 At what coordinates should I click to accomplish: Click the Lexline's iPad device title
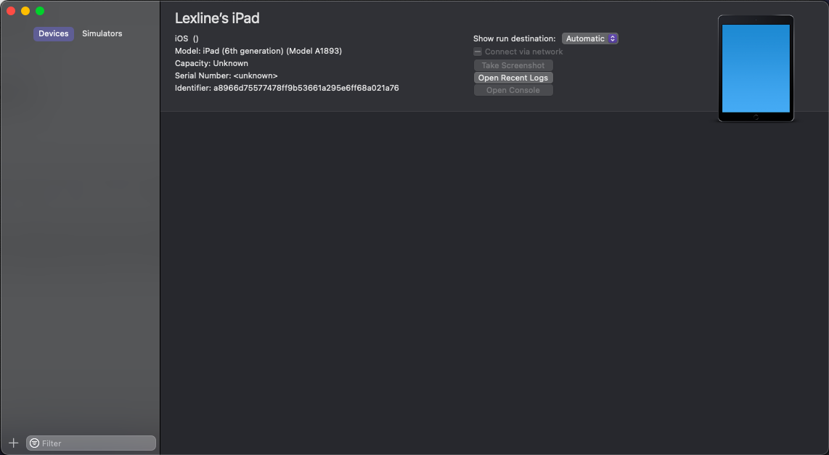tap(217, 18)
